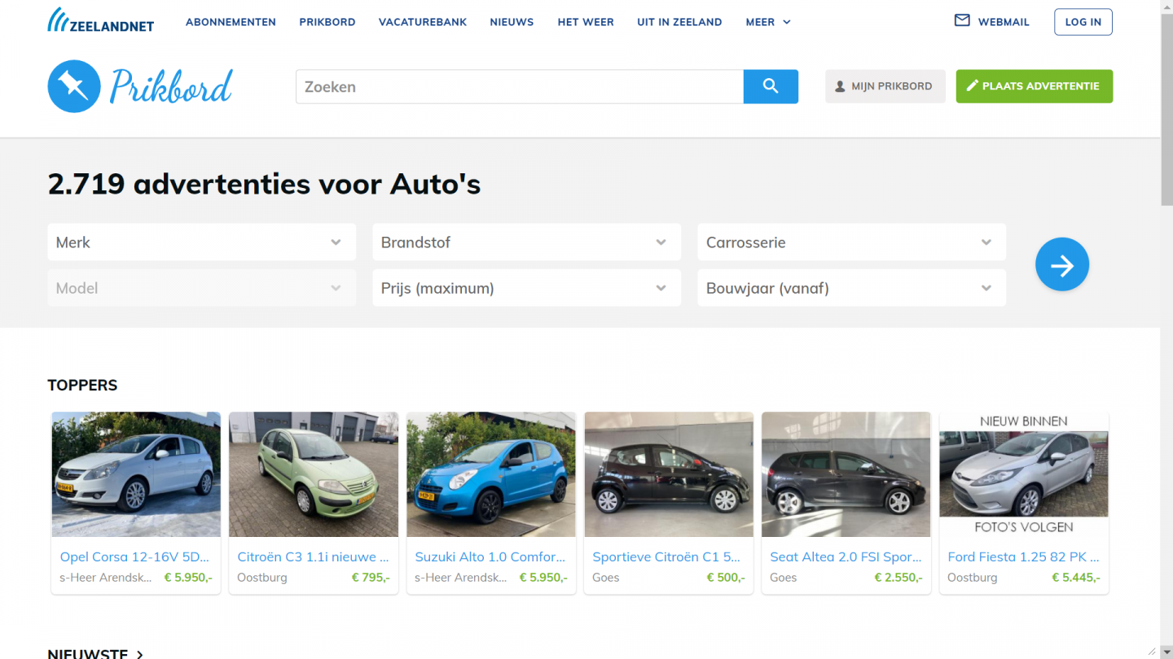Screen dimensions: 1173x659
Task: Click the chevron next to Nieuwste
Action: point(140,653)
